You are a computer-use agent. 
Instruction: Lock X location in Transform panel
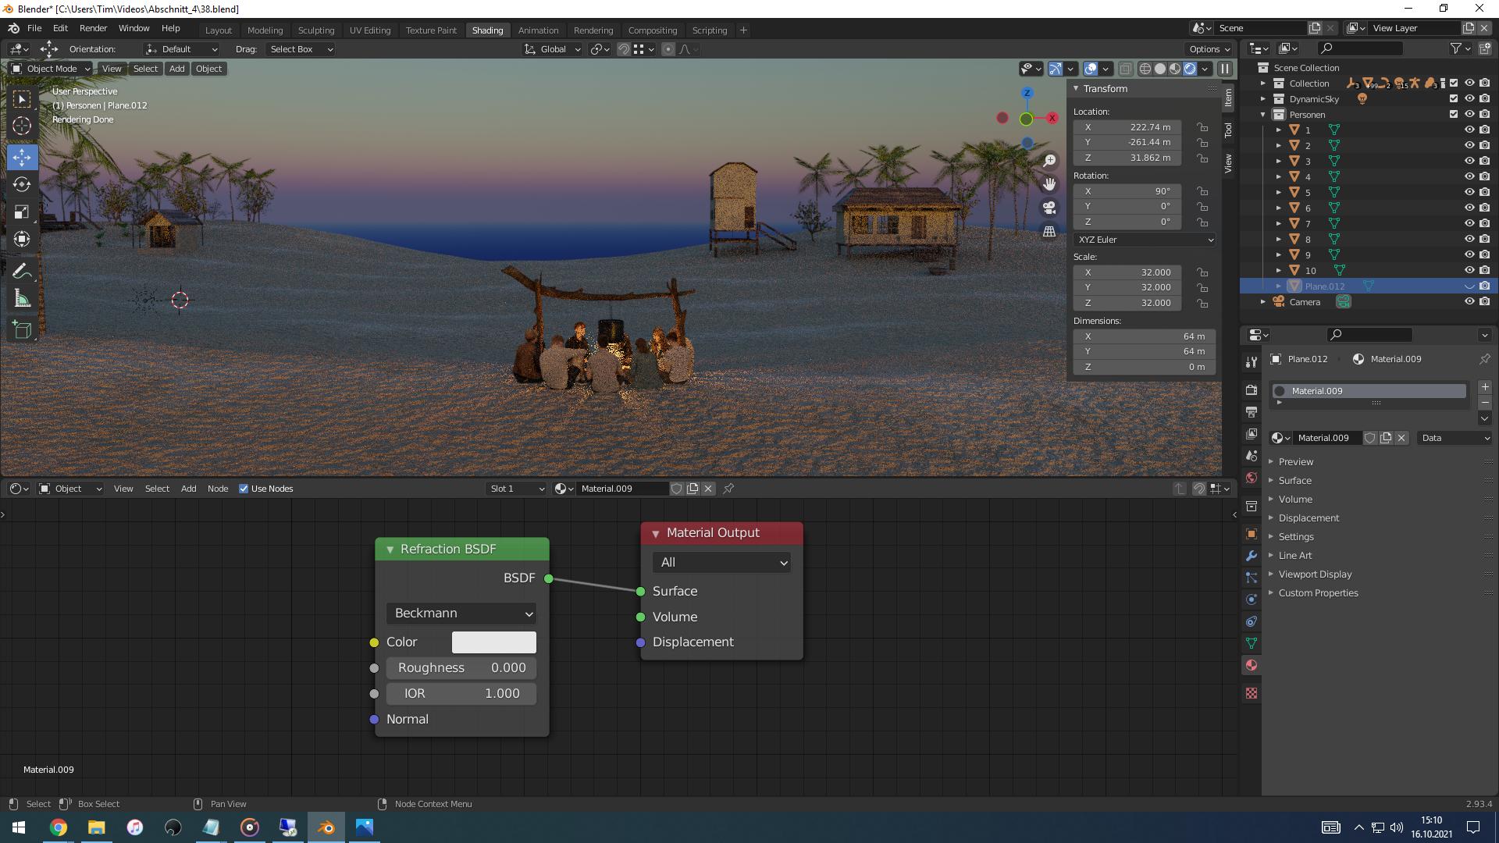pyautogui.click(x=1202, y=127)
